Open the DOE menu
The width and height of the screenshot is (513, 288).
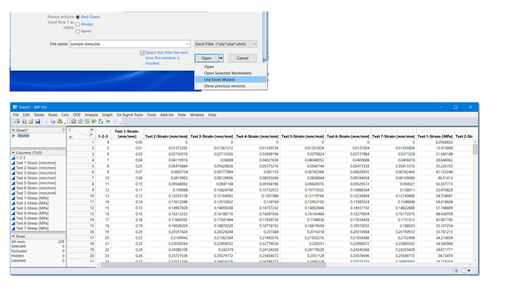(x=76, y=115)
